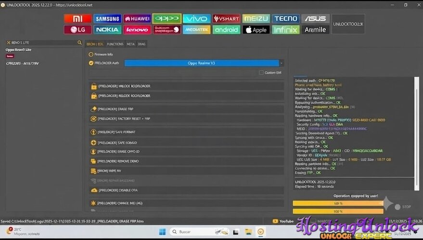Run [PRELOADER] Unlock Bootloader
This screenshot has height=240, width=423.
(x=186, y=86)
